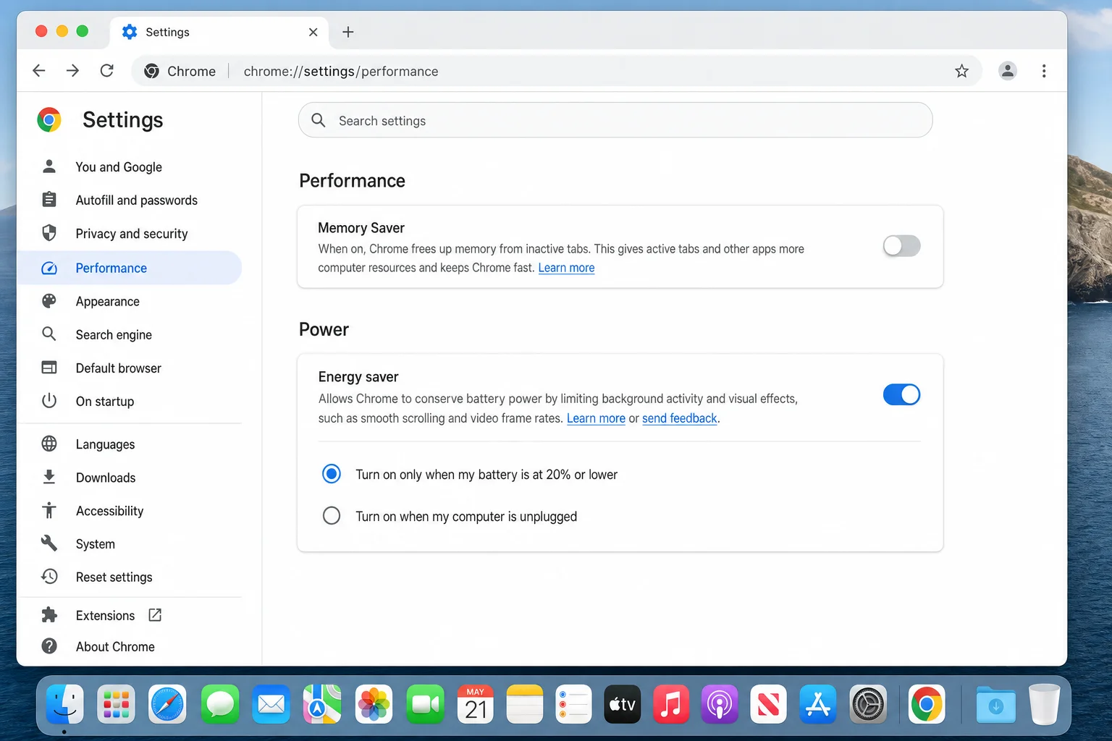This screenshot has height=741, width=1112.
Task: Open Default browser section
Action: click(x=129, y=368)
